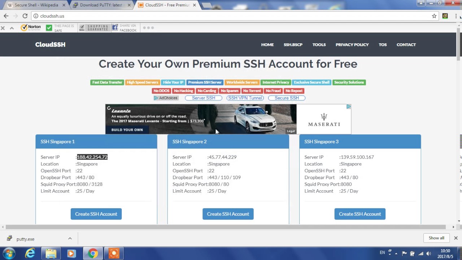Click the Norton logo in toolbar
This screenshot has height=260, width=462.
point(31,27)
